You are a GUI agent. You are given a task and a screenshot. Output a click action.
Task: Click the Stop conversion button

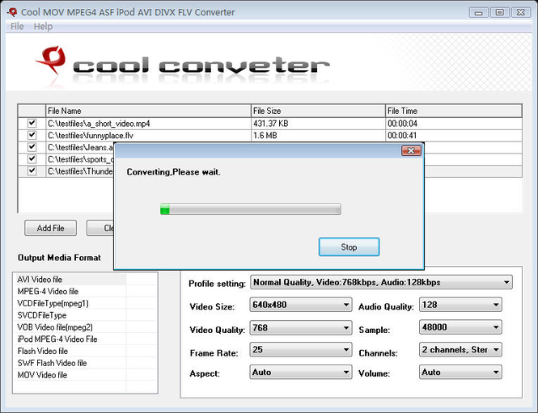coord(349,247)
